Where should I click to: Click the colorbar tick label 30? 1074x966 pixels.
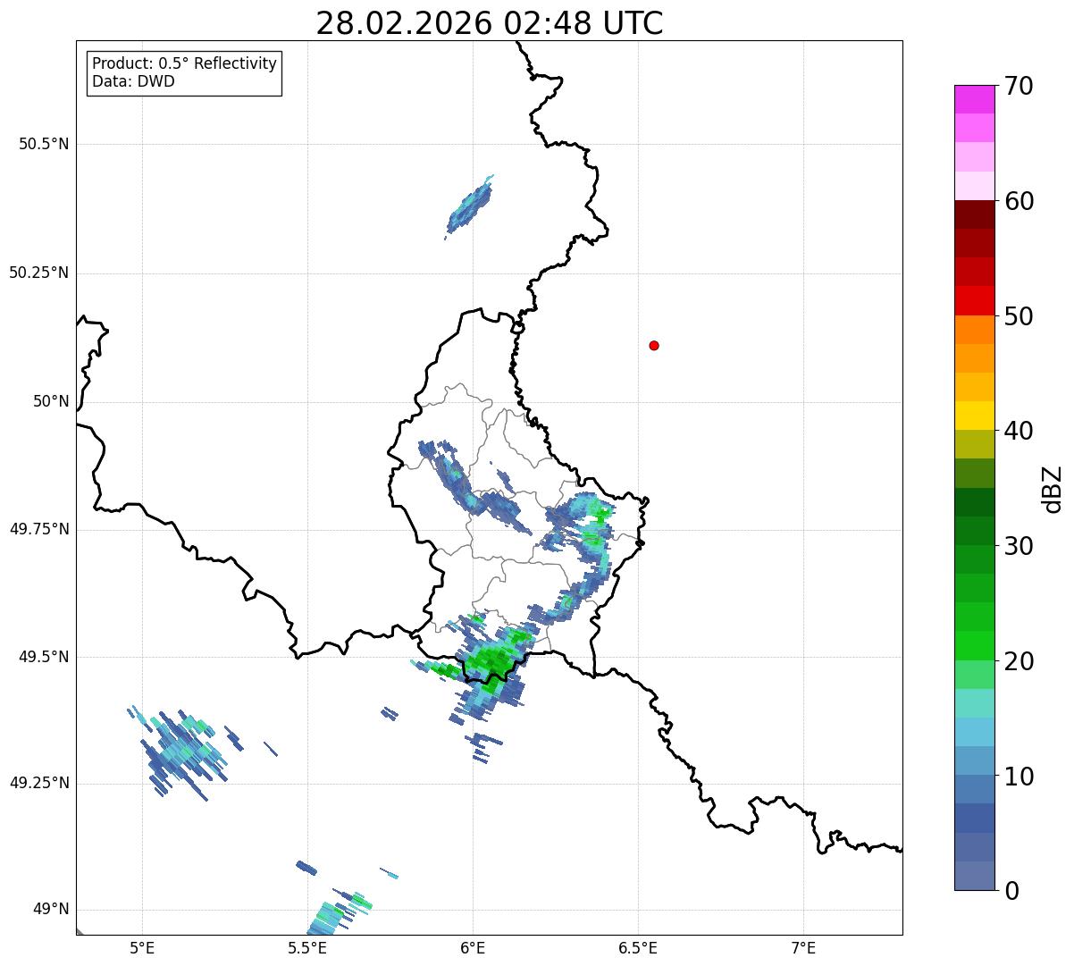coord(1019,546)
